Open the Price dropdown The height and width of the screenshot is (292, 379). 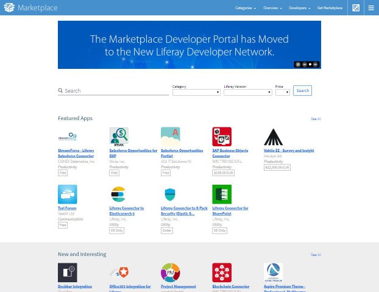283,92
